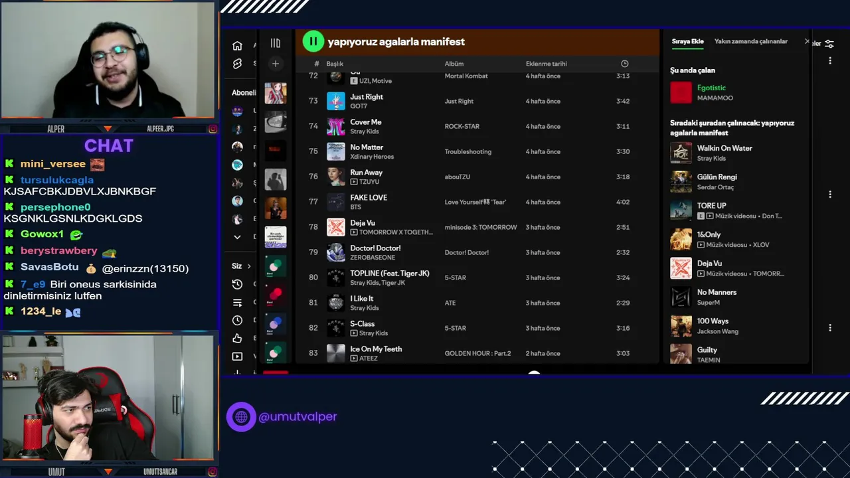
Task: Click the Just Right album art thumbnail
Action: pos(335,101)
